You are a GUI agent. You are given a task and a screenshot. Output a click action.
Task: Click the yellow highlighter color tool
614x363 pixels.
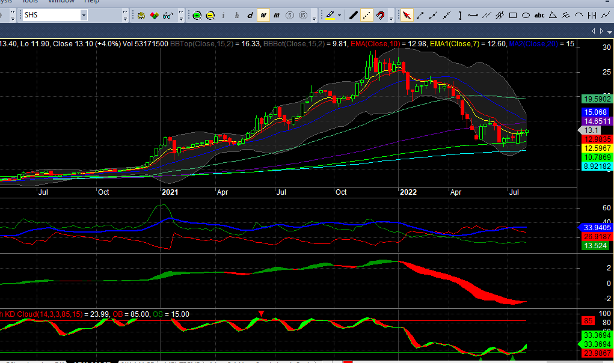pyautogui.click(x=330, y=15)
